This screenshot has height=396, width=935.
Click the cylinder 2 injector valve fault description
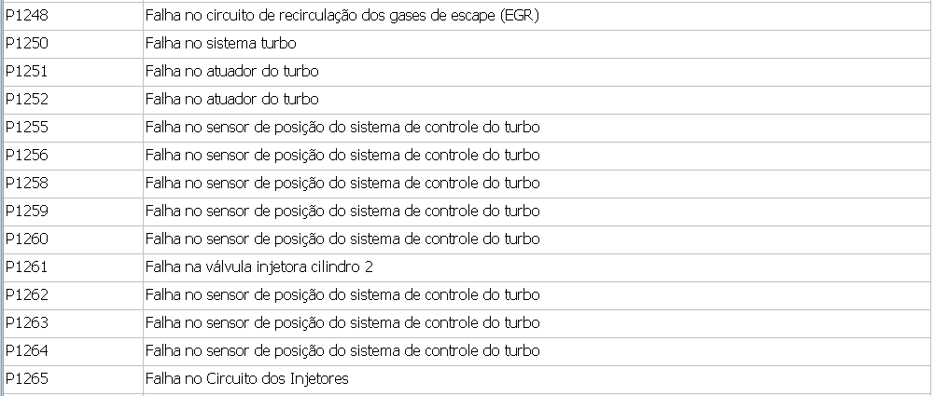click(259, 267)
